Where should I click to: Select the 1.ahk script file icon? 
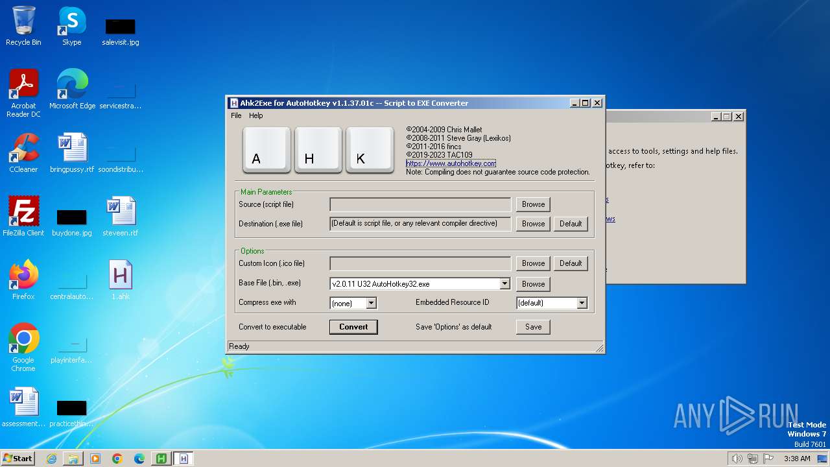tap(121, 280)
